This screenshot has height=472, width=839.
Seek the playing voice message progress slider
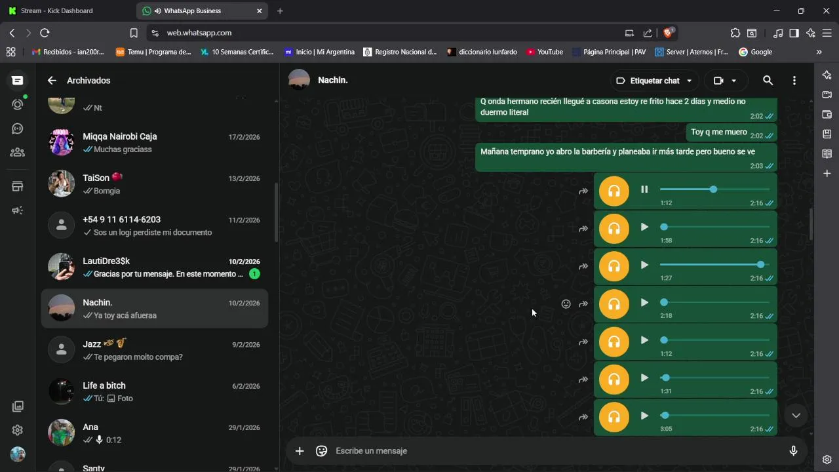coord(714,189)
